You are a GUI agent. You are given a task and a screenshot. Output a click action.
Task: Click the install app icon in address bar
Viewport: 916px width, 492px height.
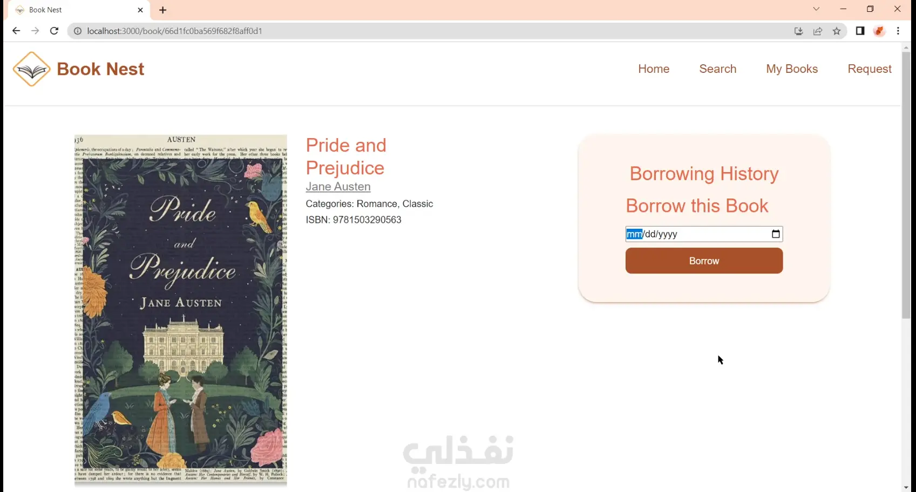[799, 31]
